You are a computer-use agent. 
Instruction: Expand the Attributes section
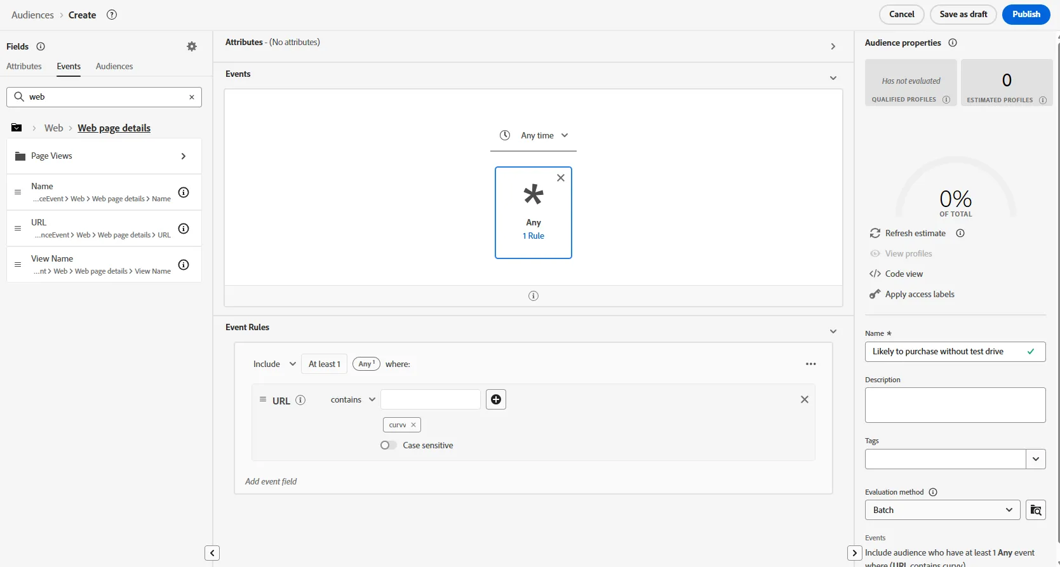coord(833,46)
